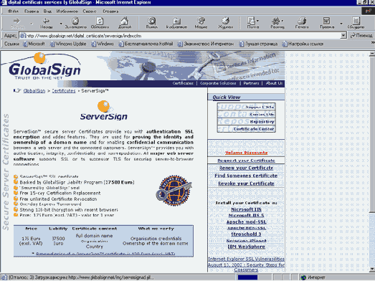375x281 pixels.
Task: Click the vertical scrollbar thumb
Action: [372, 134]
